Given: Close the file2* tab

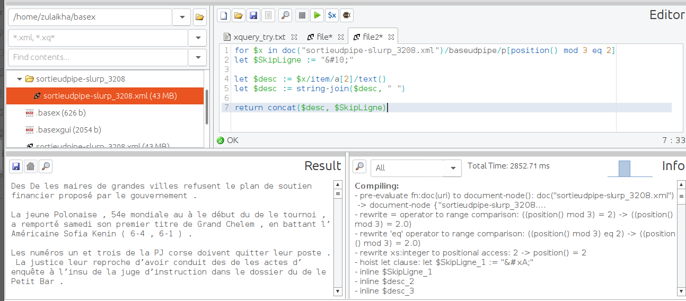Looking at the screenshot, I should (391, 37).
